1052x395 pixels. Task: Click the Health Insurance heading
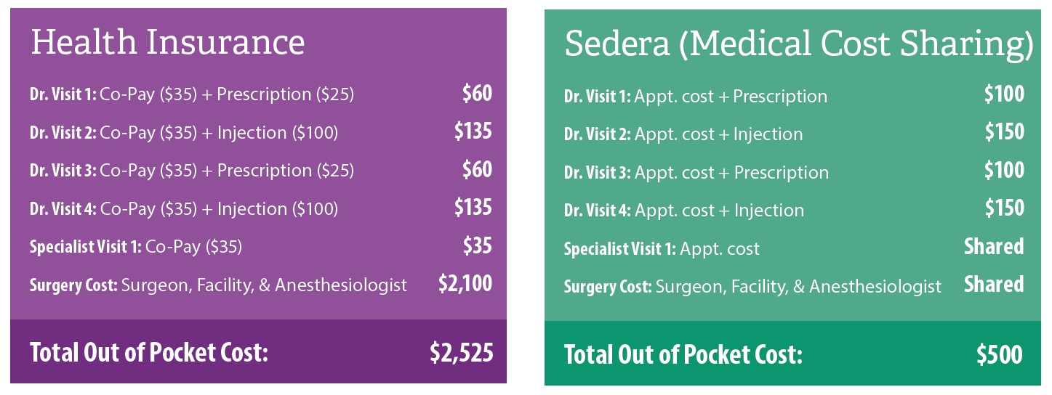[x=167, y=42]
